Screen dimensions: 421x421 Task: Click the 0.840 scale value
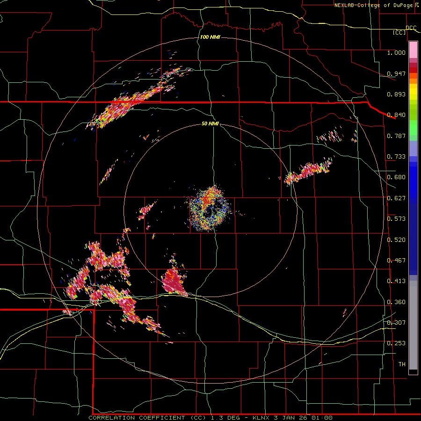point(396,115)
